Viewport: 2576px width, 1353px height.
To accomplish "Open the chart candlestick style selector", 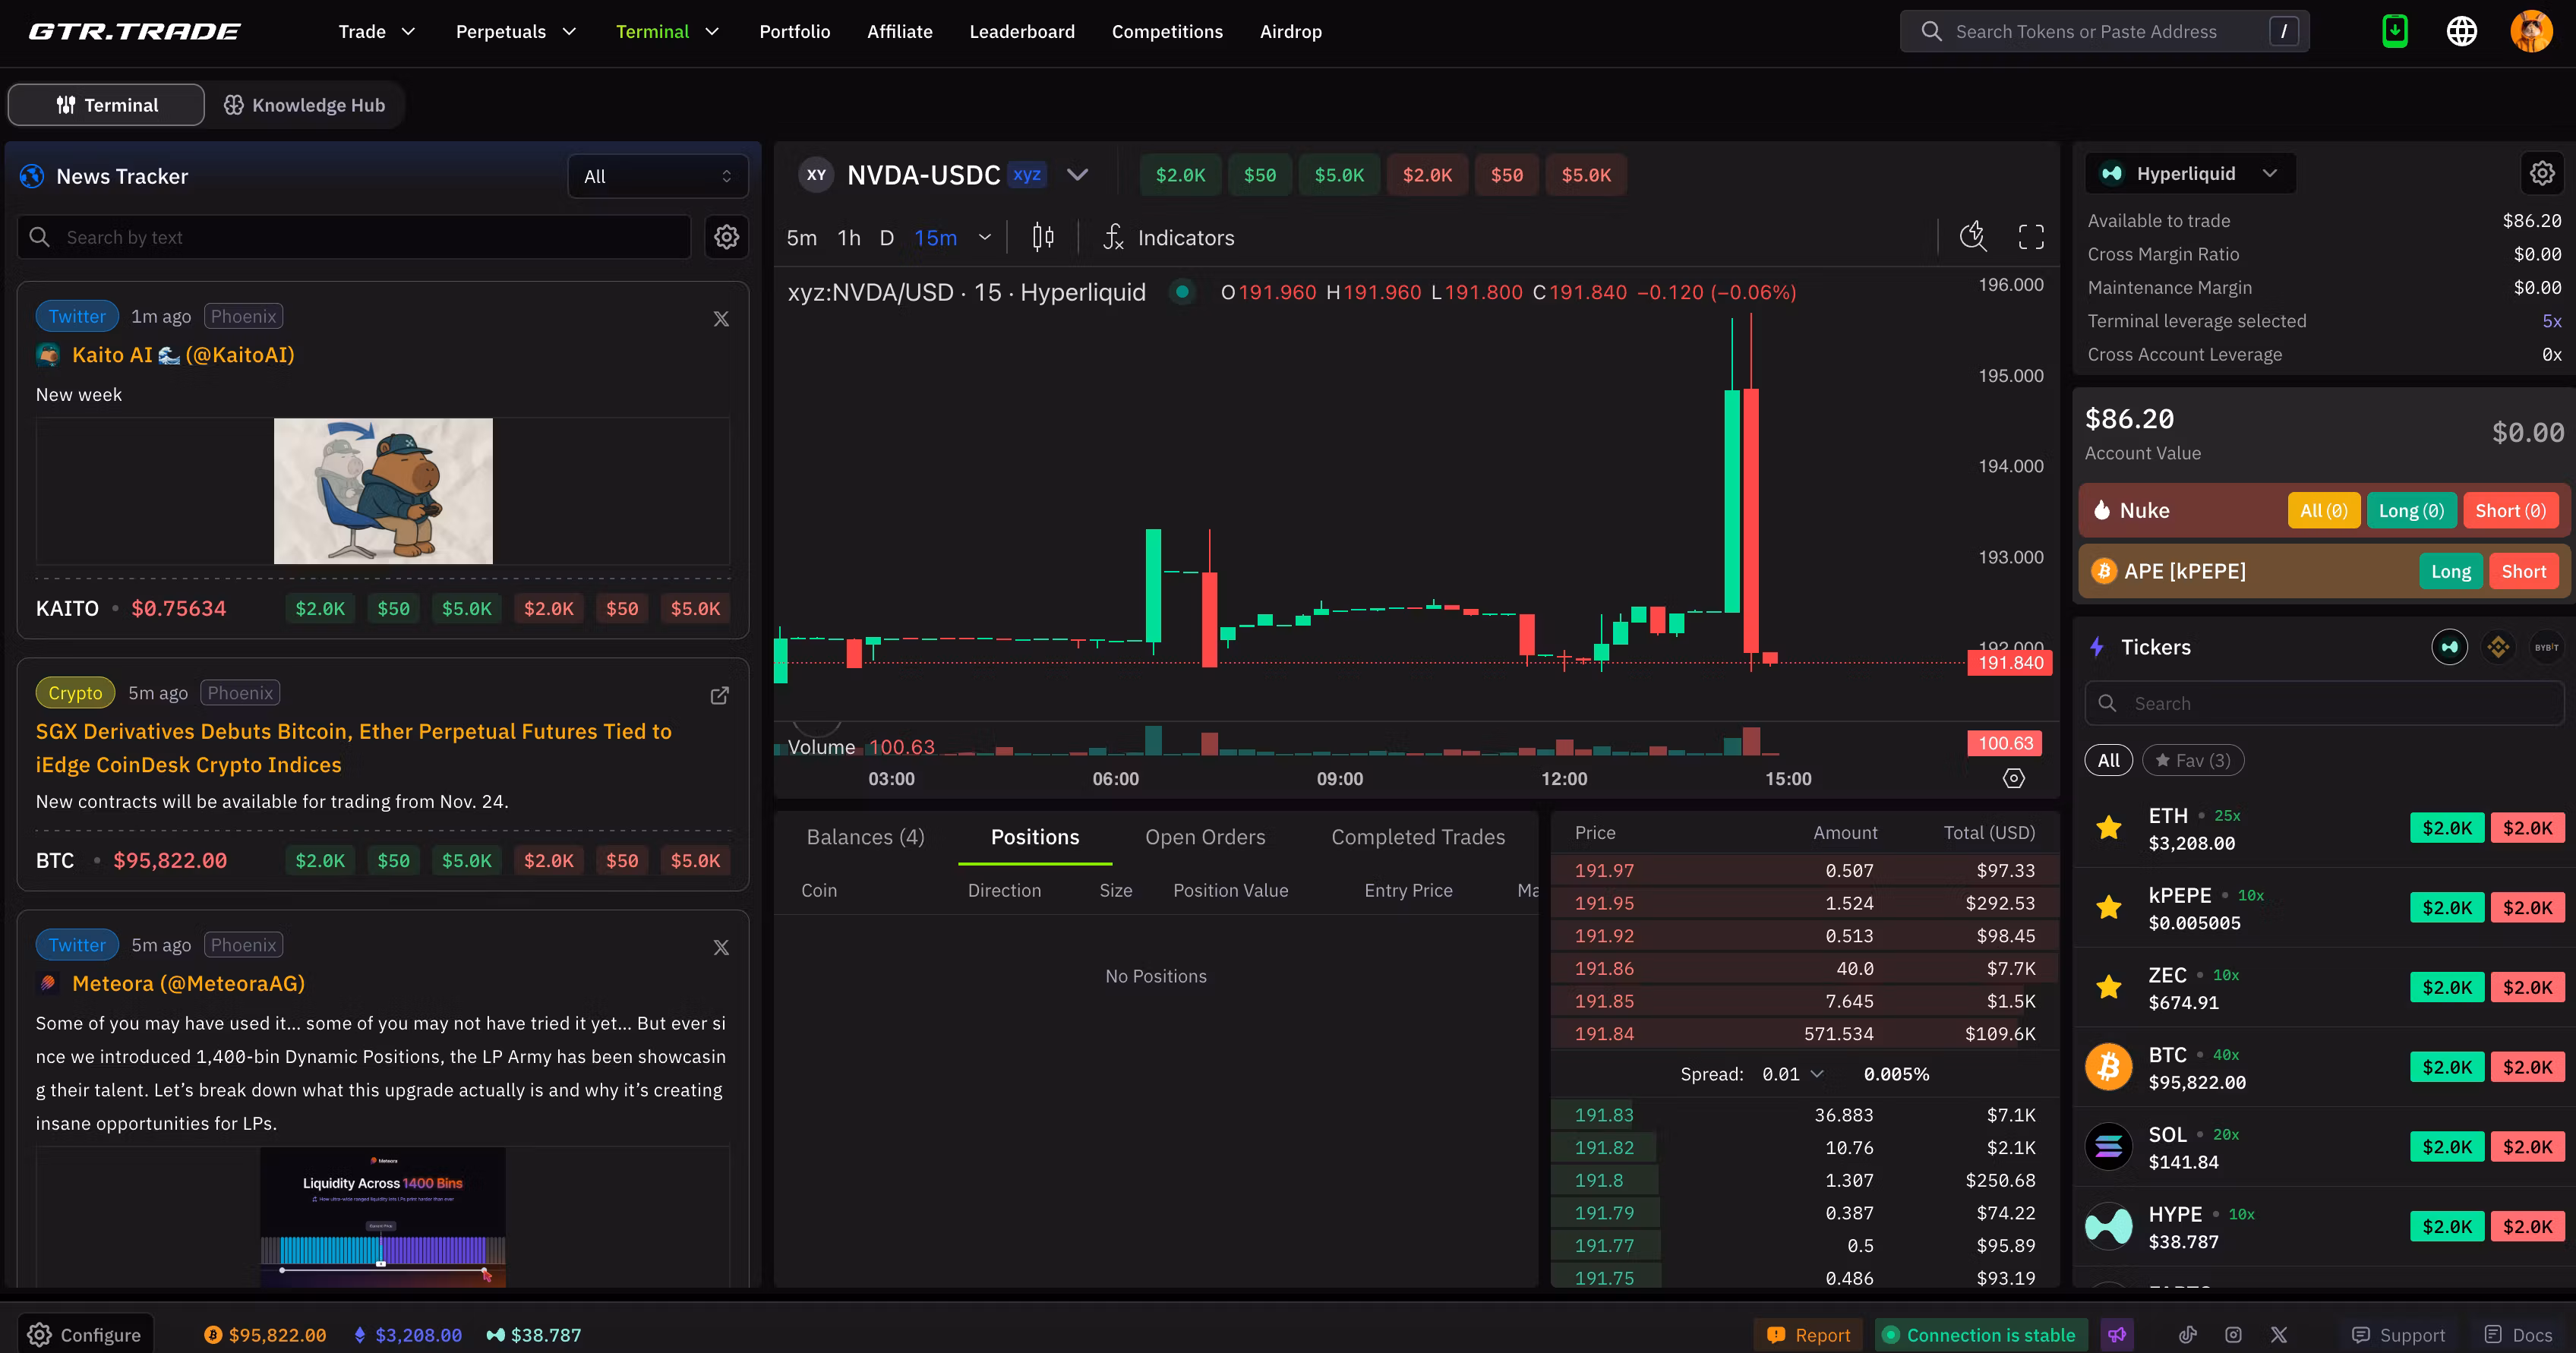I will tap(1043, 237).
